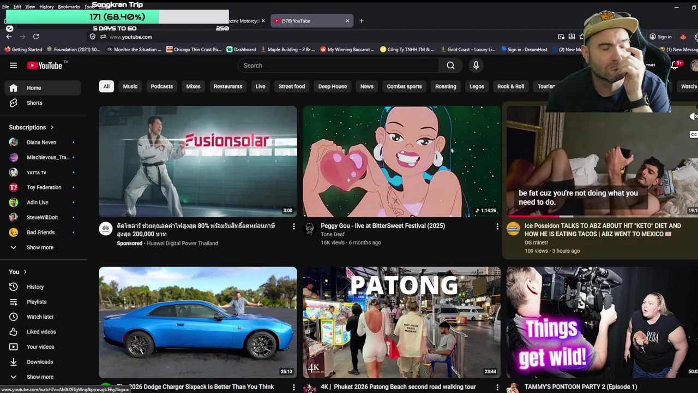
Task: Expand Show more under Subscriptions
Action: (43, 247)
